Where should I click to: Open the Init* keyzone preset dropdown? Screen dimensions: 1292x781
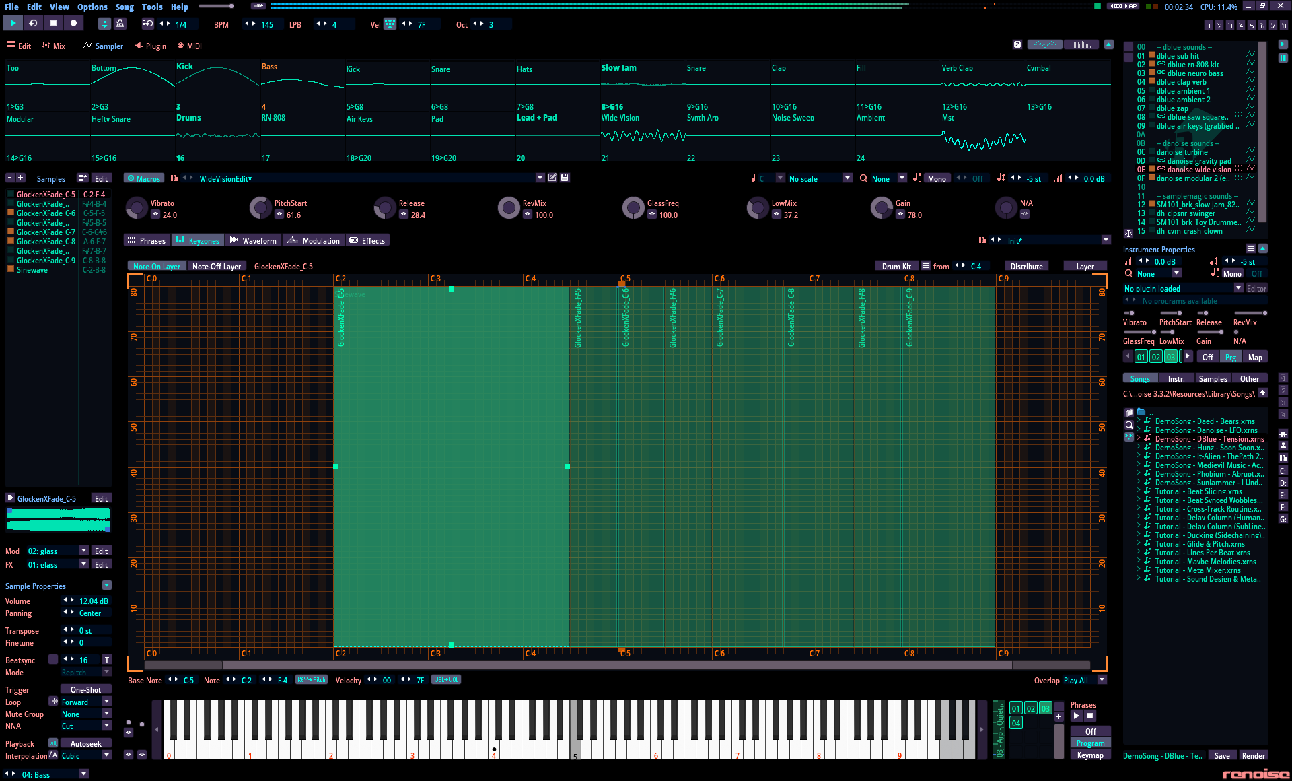[1106, 240]
